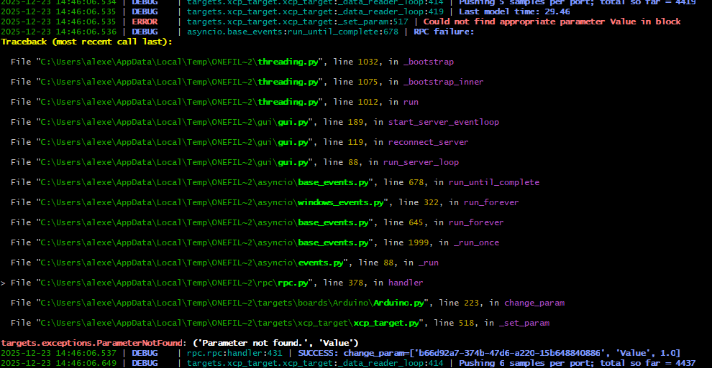
Task: Select the "Last model time: 29.46" message
Action: pos(514,11)
